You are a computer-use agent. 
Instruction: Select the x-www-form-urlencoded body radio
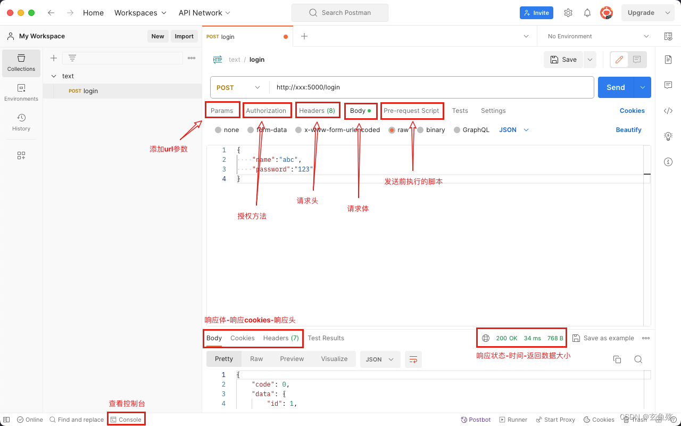coord(298,130)
